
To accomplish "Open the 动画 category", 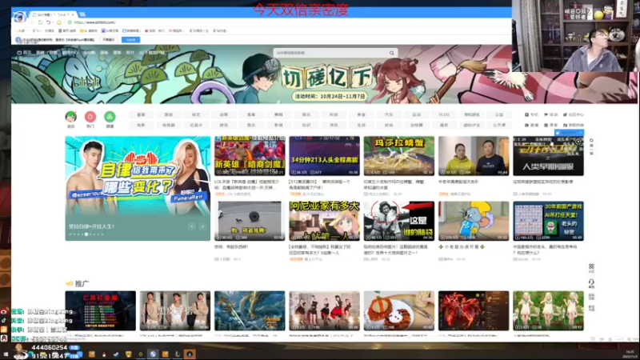I will coord(224,114).
